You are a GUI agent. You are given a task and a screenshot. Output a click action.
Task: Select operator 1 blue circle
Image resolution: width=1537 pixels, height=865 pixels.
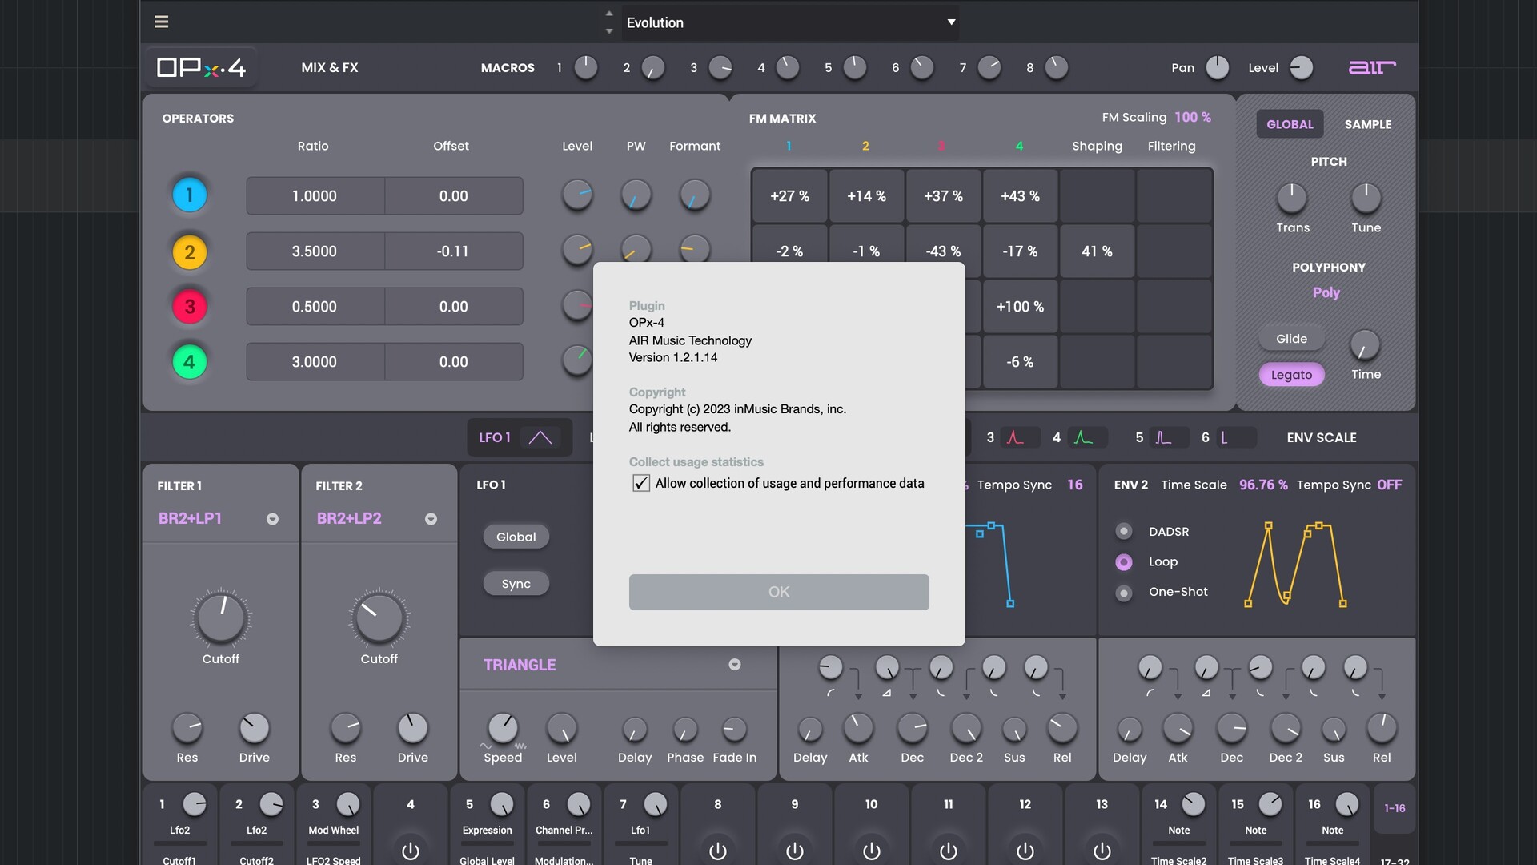click(x=189, y=195)
